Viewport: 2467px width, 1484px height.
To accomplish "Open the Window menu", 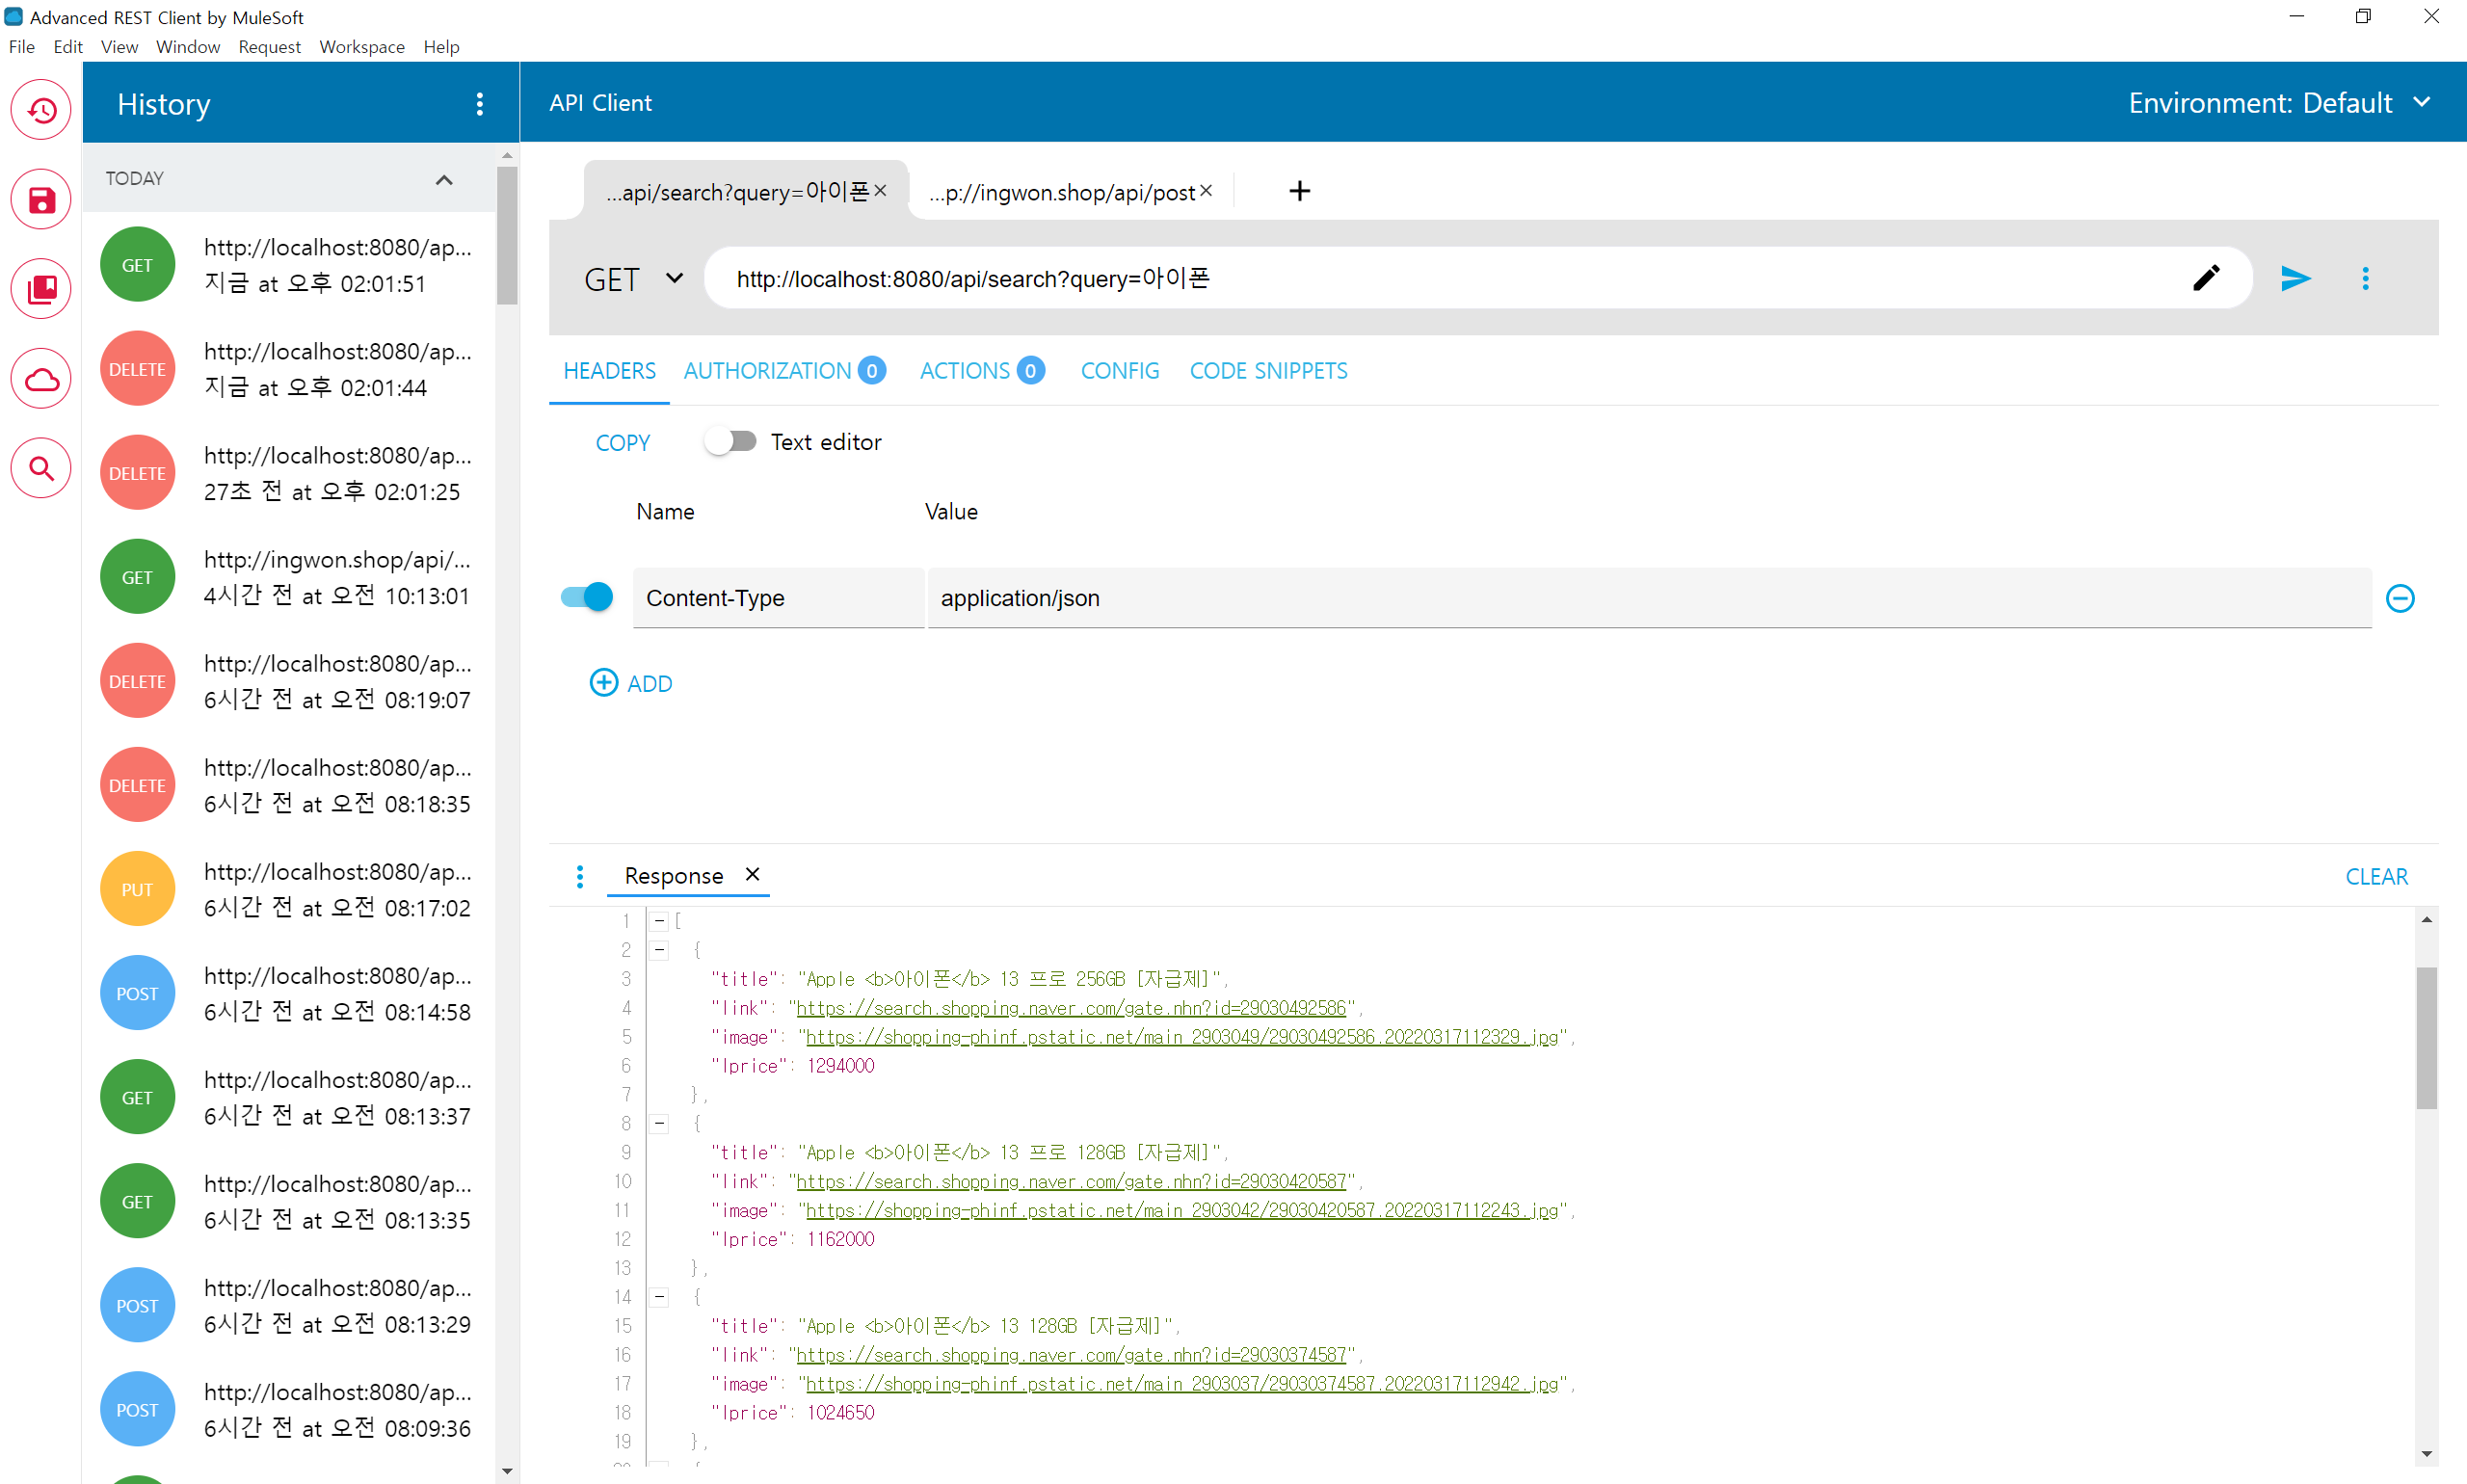I will coord(188,47).
